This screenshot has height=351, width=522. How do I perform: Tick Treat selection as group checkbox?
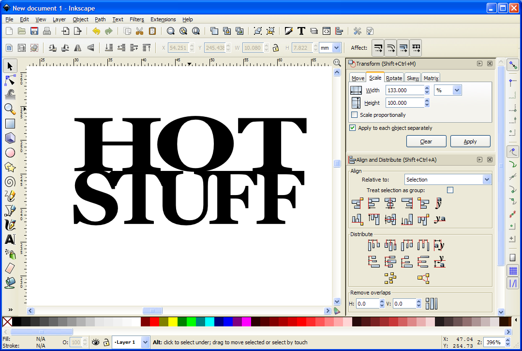click(450, 190)
